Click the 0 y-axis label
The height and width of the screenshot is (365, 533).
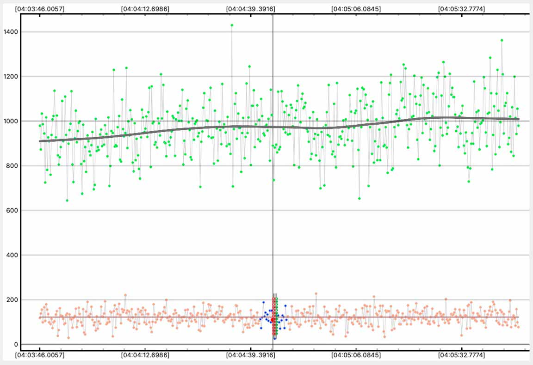(16, 345)
